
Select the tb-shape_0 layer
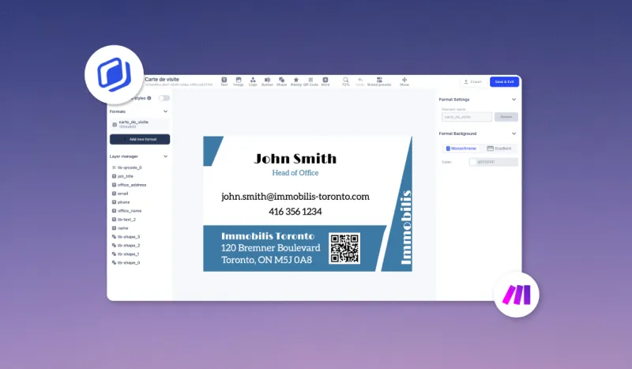point(129,262)
